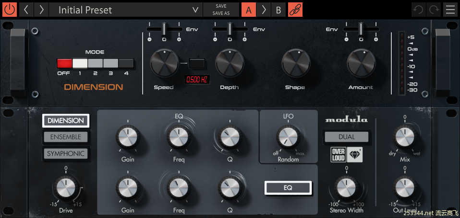460x218 pixels.
Task: Click the upper EQ Q knob
Action: click(230, 137)
